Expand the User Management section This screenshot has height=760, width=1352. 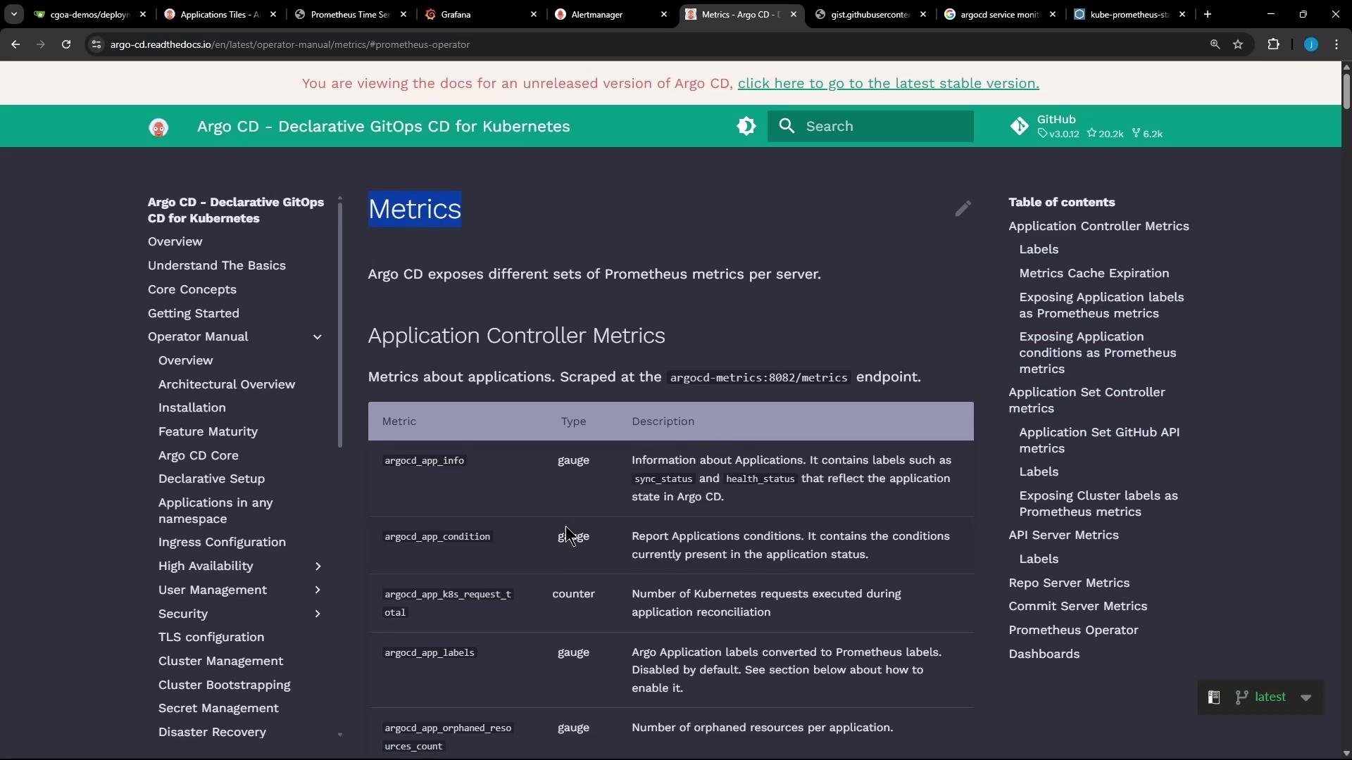point(318,590)
